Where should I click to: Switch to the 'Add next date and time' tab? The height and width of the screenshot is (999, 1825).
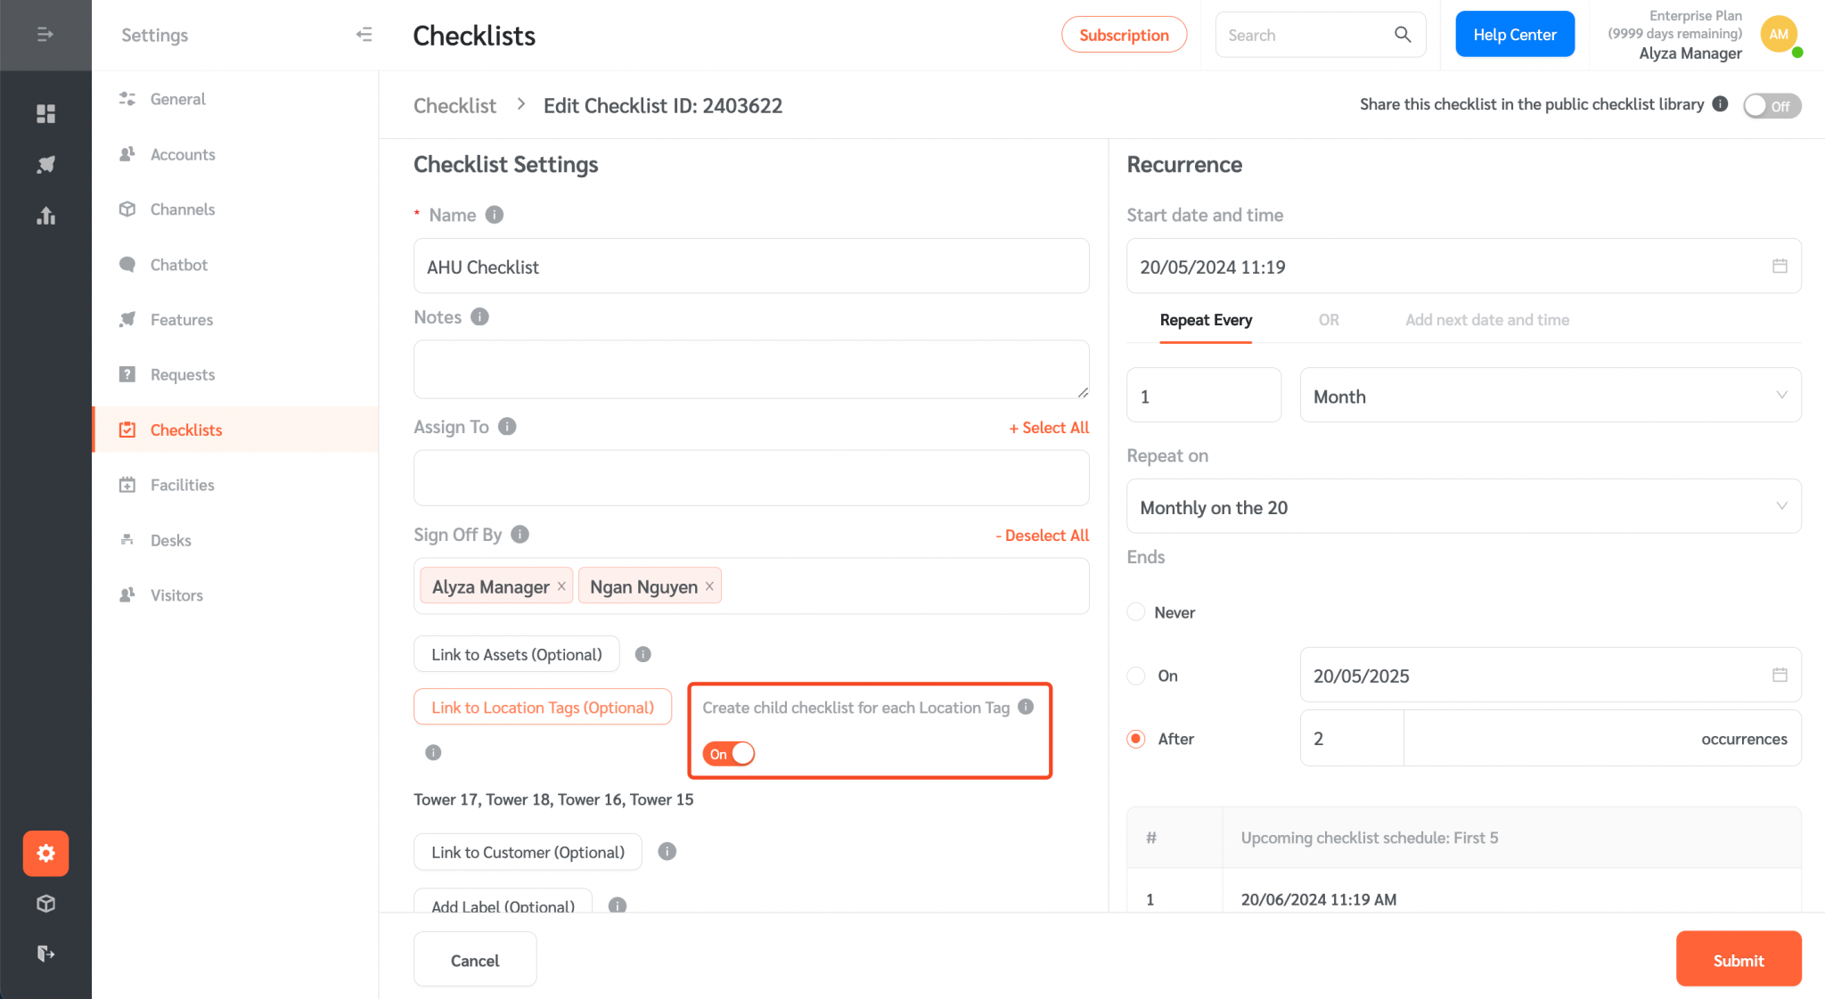tap(1486, 320)
